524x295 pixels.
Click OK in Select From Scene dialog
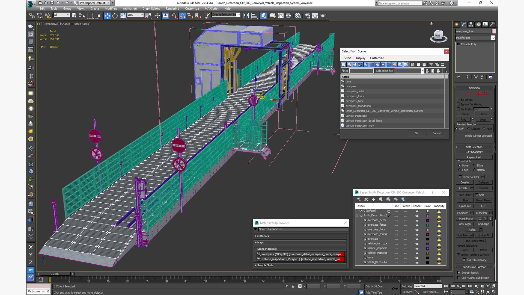tap(416, 133)
